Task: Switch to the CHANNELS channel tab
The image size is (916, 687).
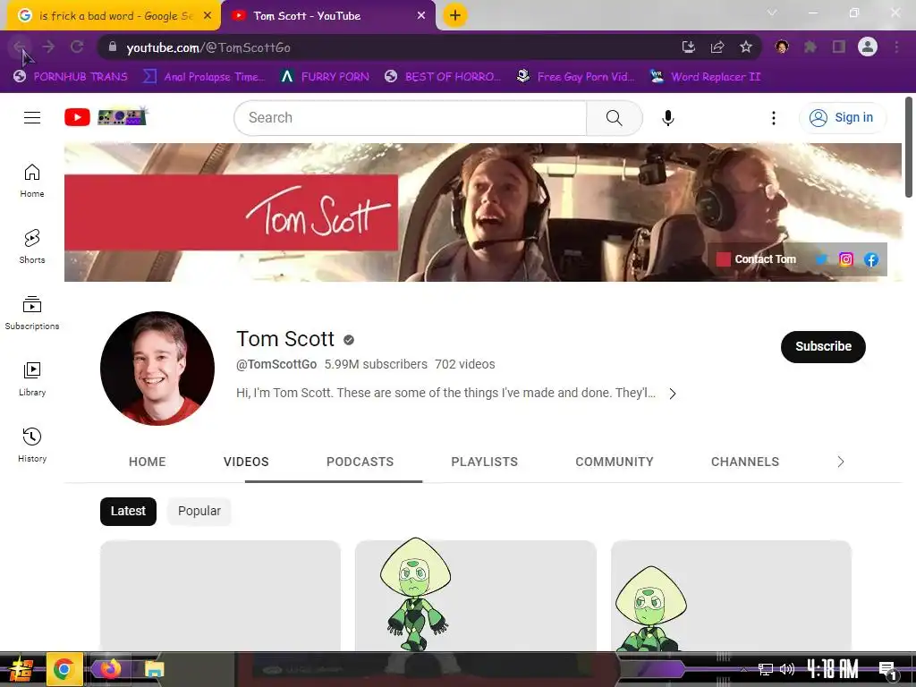Action: point(745,462)
